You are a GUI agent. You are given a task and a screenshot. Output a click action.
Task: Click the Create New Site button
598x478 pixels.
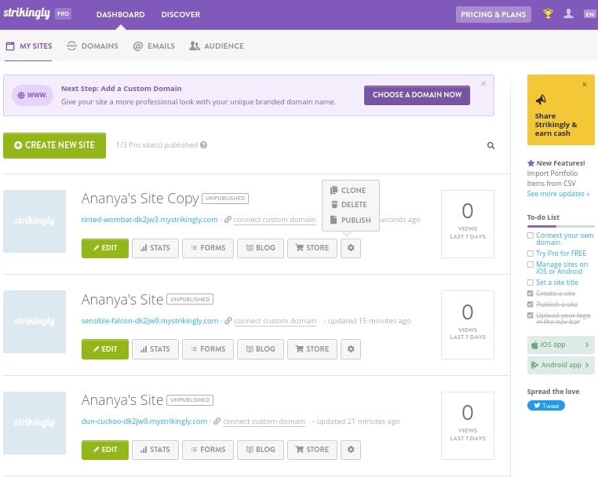(x=54, y=145)
